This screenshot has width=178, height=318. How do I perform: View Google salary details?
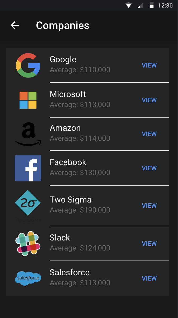click(149, 65)
